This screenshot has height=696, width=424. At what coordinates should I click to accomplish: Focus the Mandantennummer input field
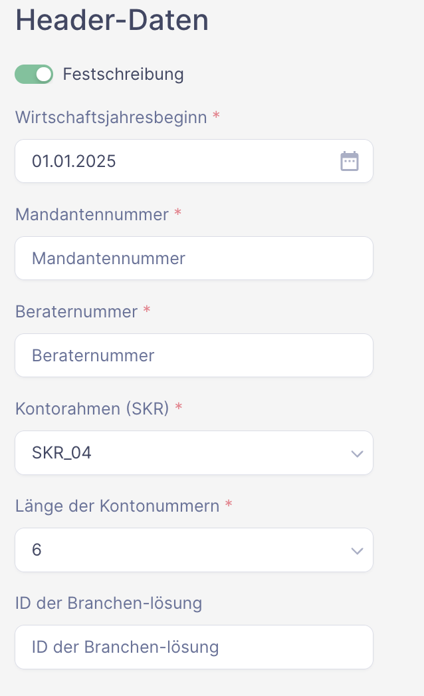click(x=194, y=258)
